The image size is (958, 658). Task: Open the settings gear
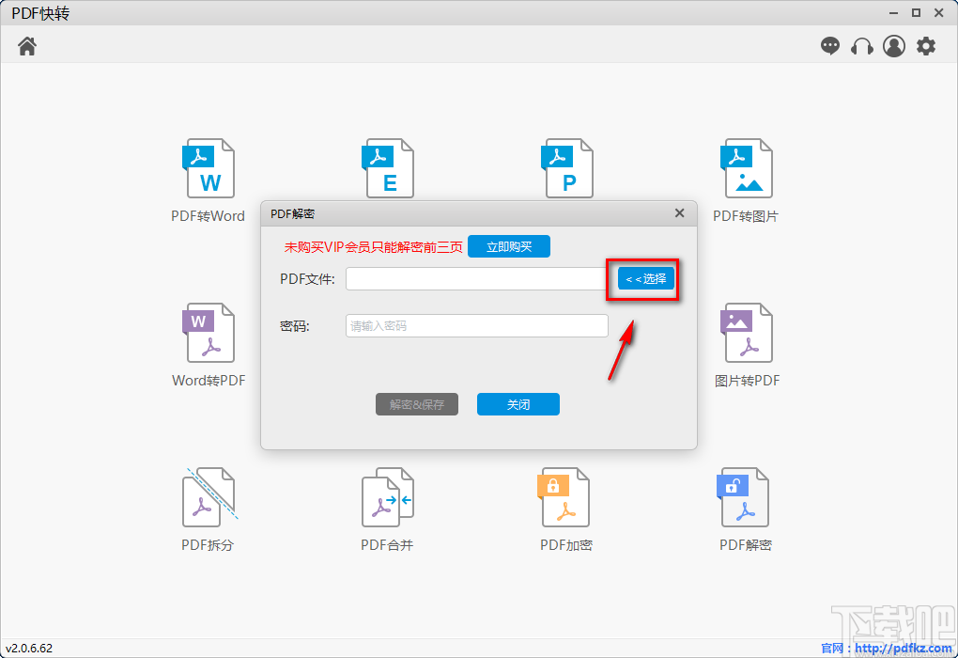(x=925, y=45)
